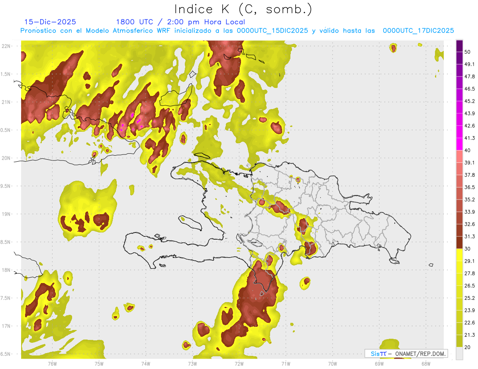
Task: Click the magenta colorbar segment between 41.3 and 40
Action: tap(460, 144)
